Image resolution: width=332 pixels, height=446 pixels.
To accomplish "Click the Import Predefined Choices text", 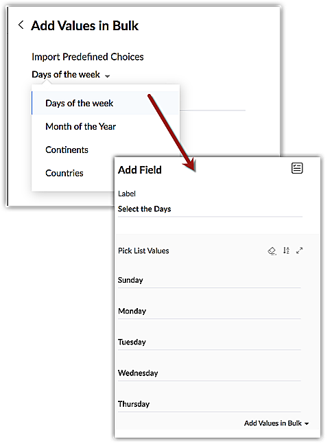I will [88, 57].
